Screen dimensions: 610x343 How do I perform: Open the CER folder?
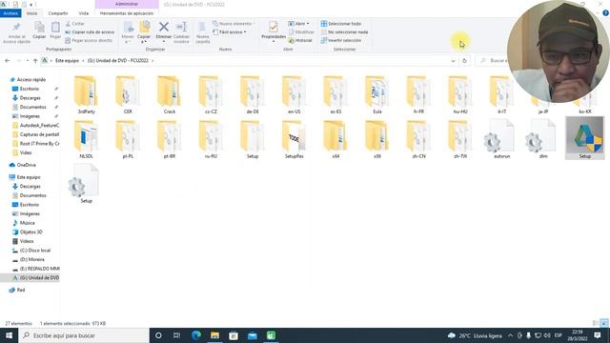(x=128, y=95)
